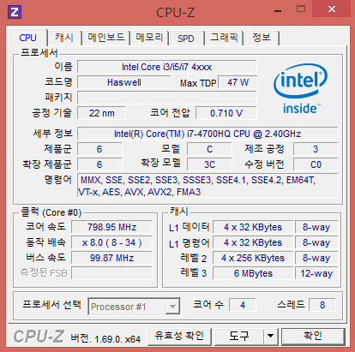Close the CPU-Z window
Viewport: 355px width, 352px height.
[332, 9]
